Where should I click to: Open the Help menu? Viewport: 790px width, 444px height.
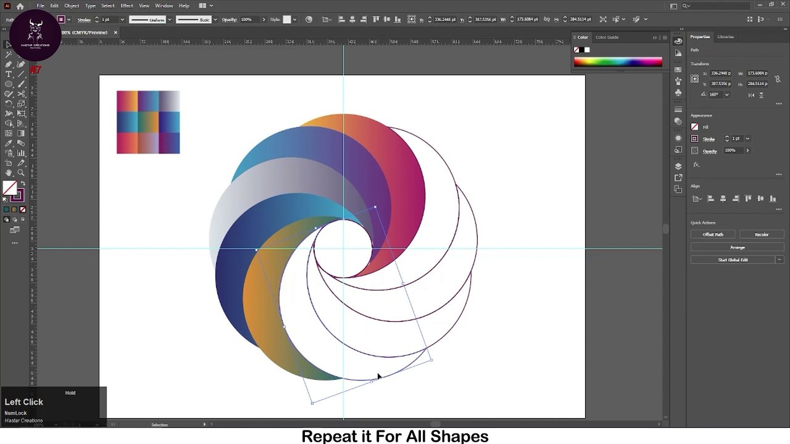pyautogui.click(x=184, y=6)
